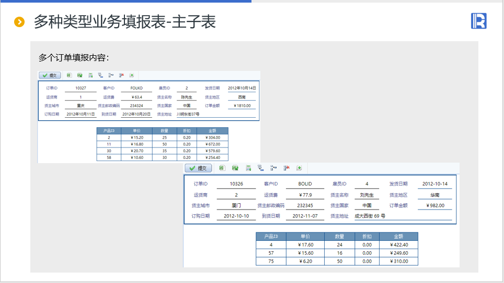The height and width of the screenshot is (283, 504).
Task: Click the 折扣 header in order 10326 table
Action: (x=366, y=237)
